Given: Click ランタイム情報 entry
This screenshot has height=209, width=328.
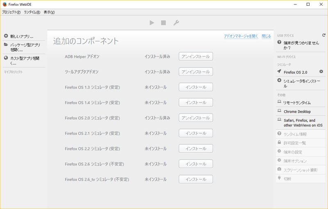Looking at the screenshot, I should [x=301, y=134].
